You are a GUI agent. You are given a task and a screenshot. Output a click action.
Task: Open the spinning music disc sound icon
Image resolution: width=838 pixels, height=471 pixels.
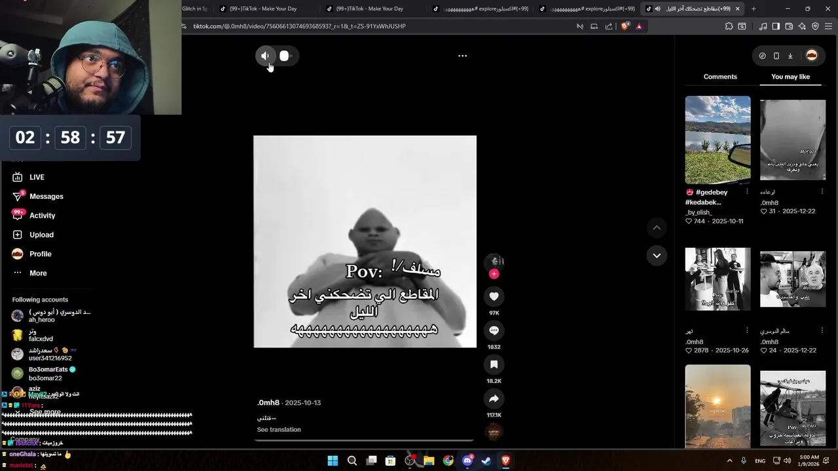[x=494, y=432]
